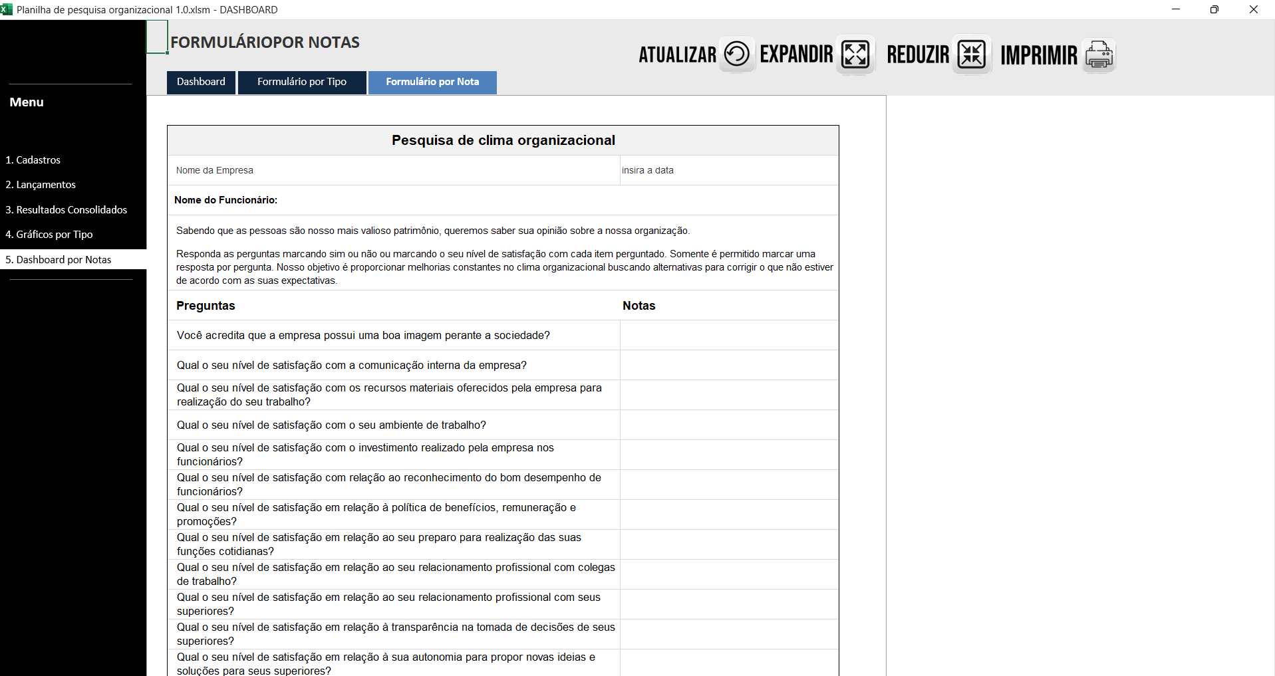Click the Imprimir printer icon
The image size is (1275, 676).
[1099, 55]
